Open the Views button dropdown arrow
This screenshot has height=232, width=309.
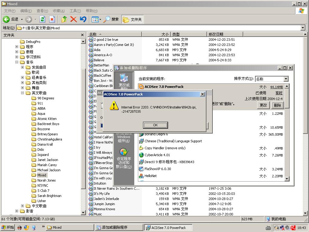click(100, 19)
